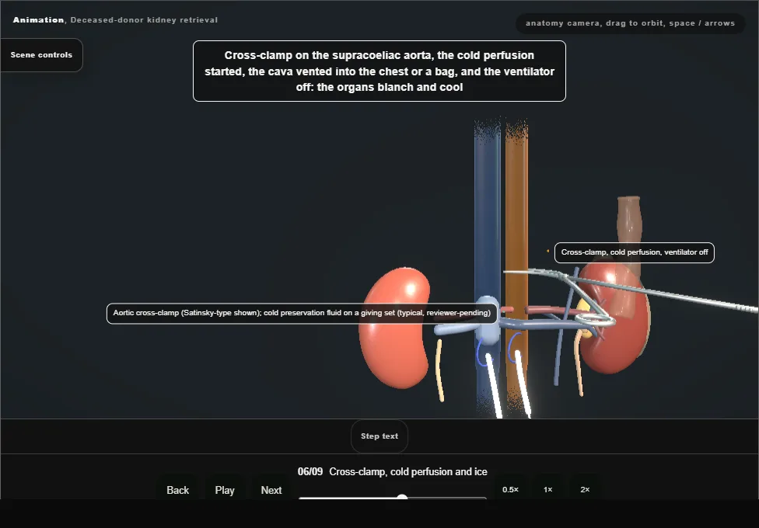The height and width of the screenshot is (528, 759).
Task: Play the animation
Action: point(225,490)
